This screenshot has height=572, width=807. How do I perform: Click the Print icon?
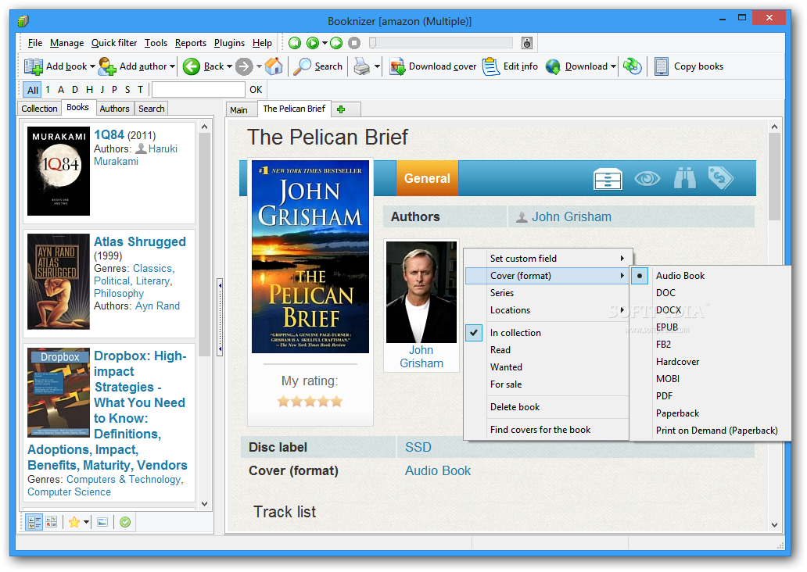[x=362, y=66]
